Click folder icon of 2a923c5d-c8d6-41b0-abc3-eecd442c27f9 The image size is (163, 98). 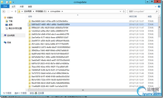[x=30, y=34]
